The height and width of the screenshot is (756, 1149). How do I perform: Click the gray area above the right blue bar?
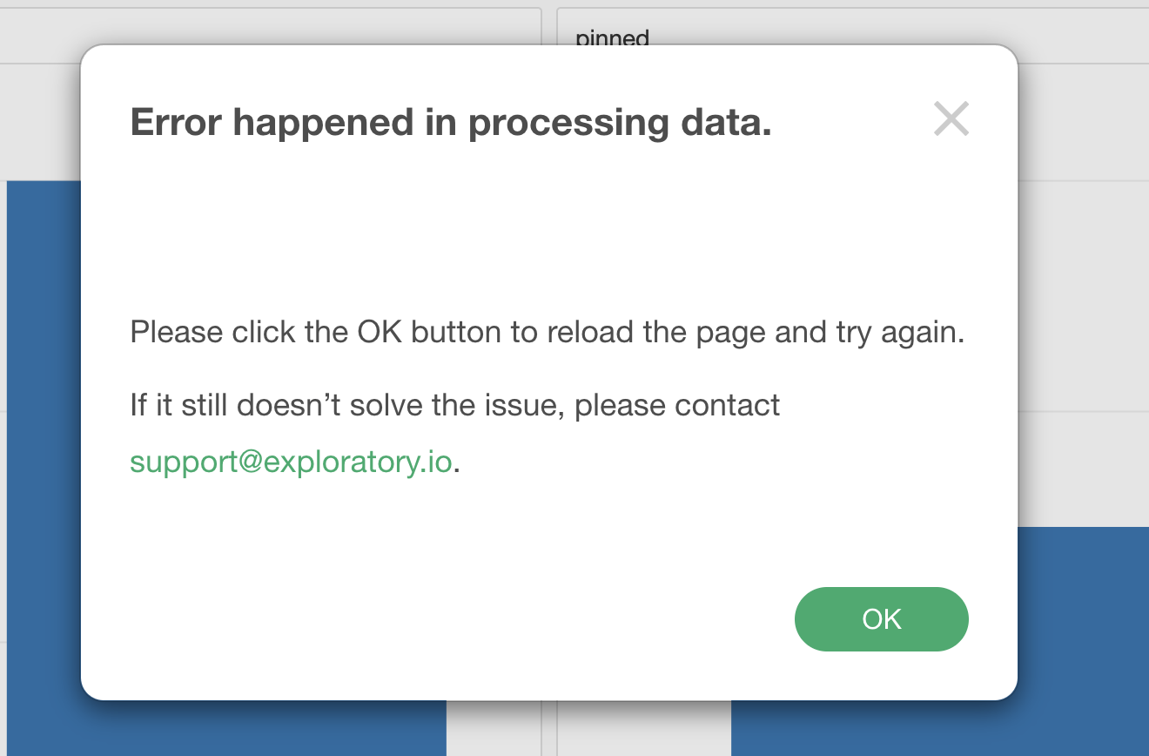1084,470
